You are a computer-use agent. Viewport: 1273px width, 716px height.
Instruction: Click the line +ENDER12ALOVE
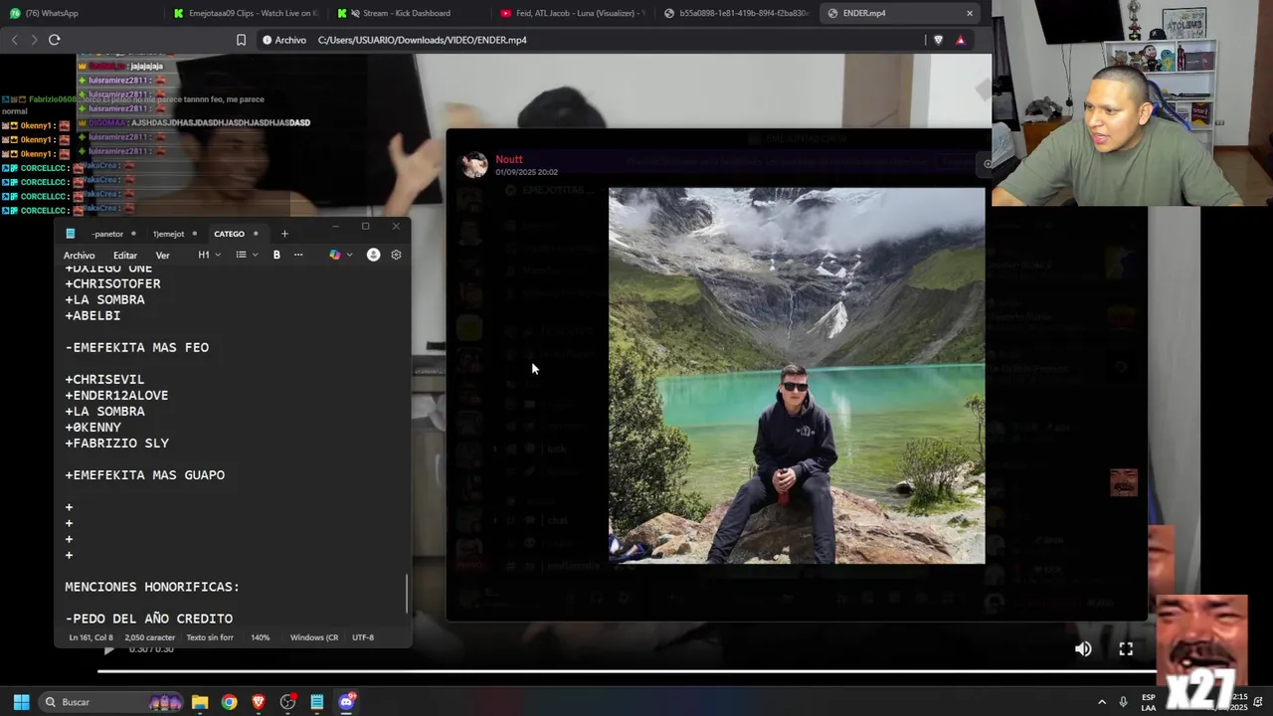pos(116,395)
